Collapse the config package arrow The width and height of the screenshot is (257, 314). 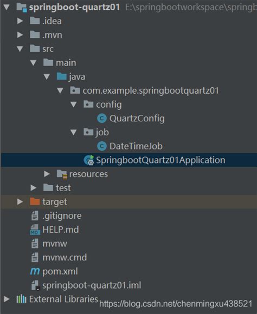click(74, 104)
